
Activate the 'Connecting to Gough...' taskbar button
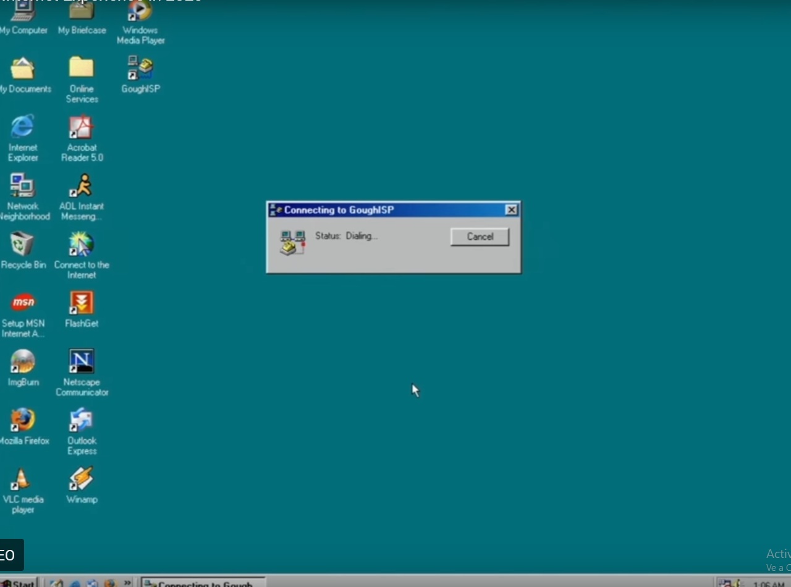[203, 583]
